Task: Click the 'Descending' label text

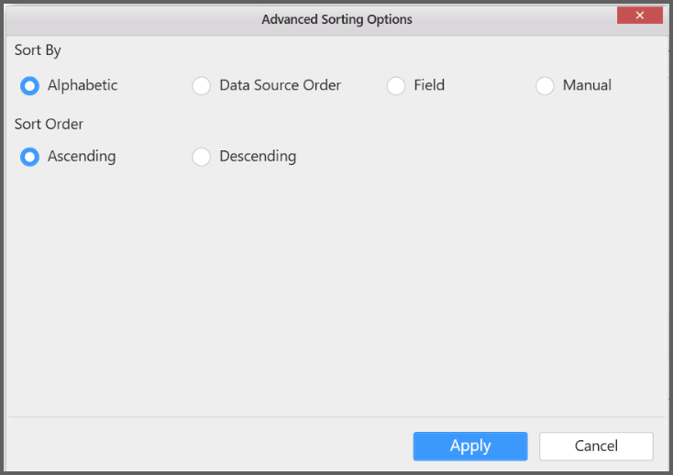Action: pyautogui.click(x=258, y=157)
